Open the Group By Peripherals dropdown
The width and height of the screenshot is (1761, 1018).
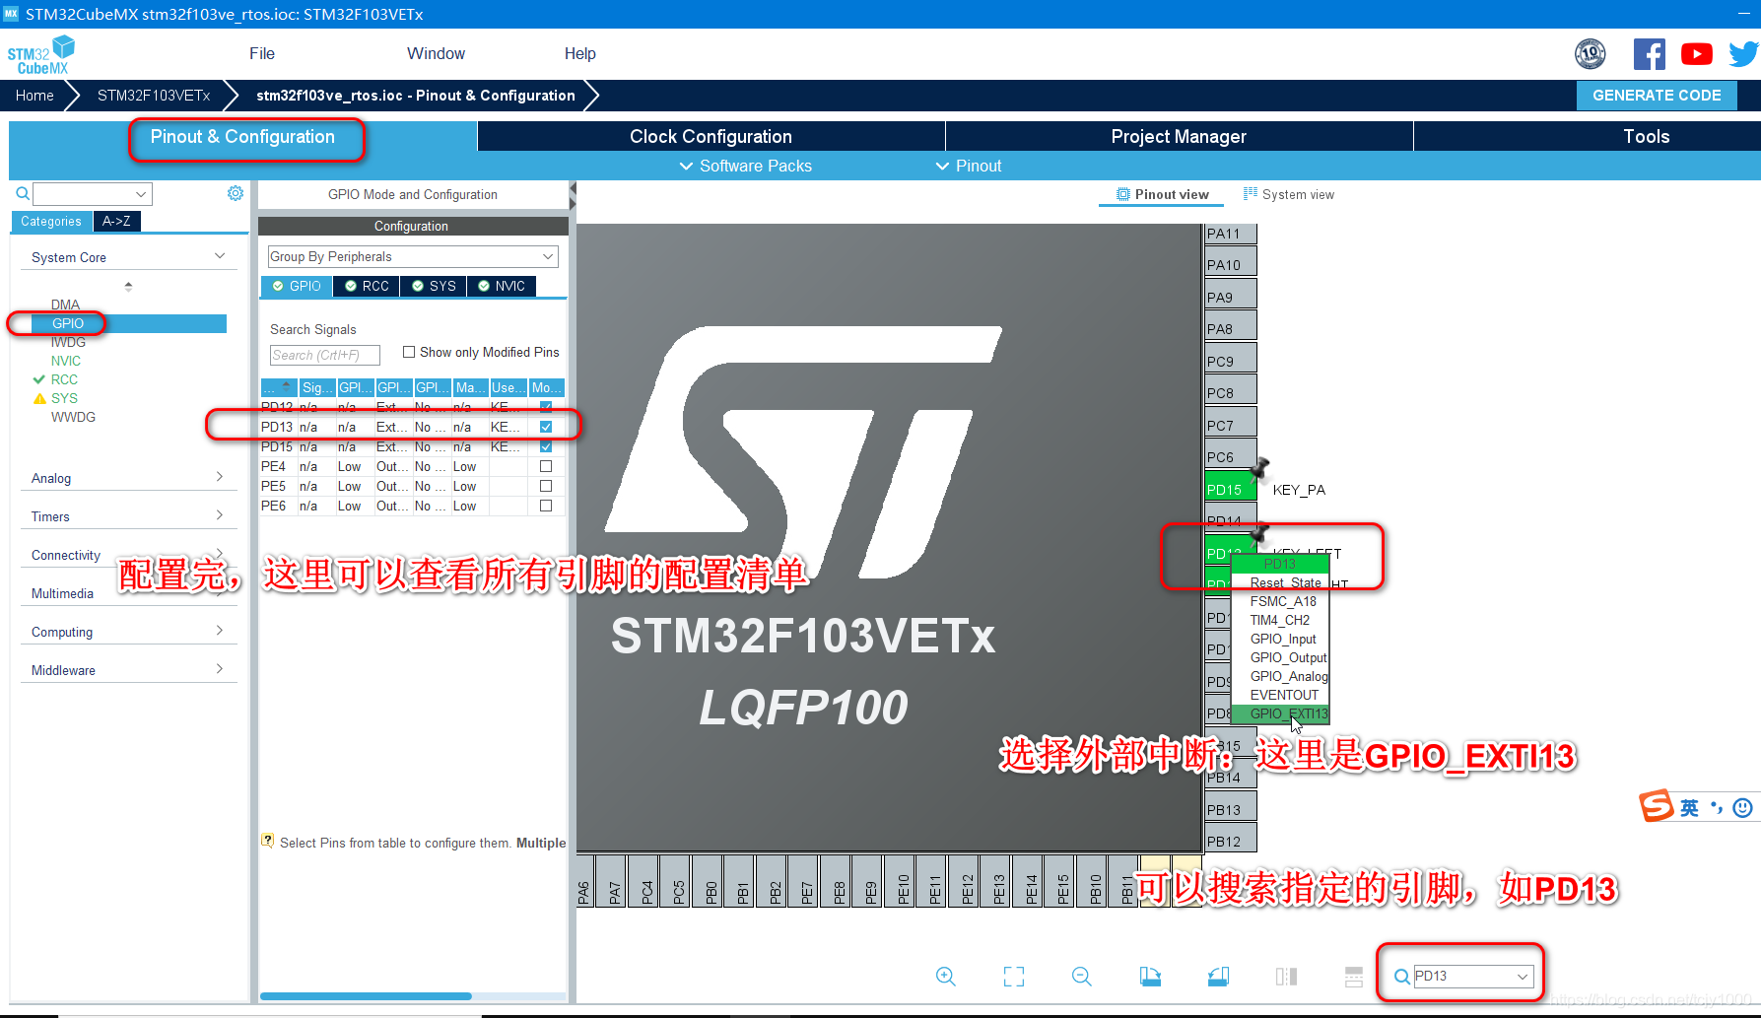[413, 256]
